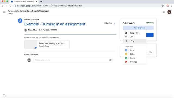Click the Michael Beer name
The width and height of the screenshot is (174, 98).
click(33, 30)
